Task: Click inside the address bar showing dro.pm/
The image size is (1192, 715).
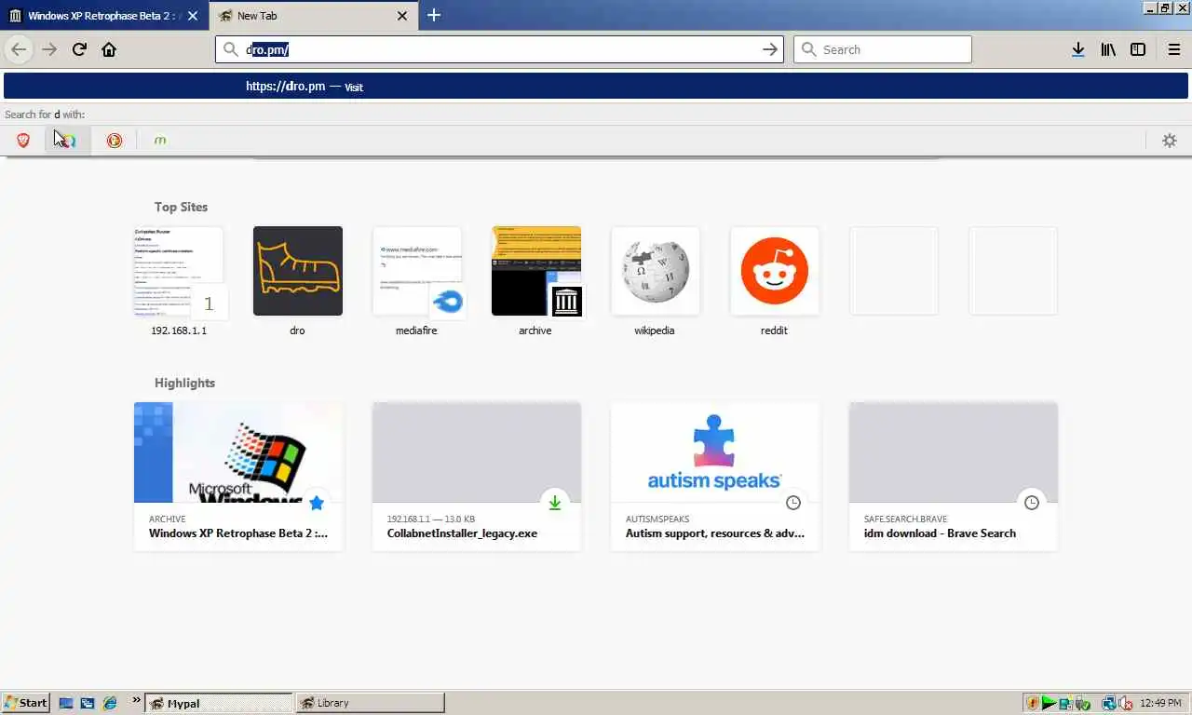Action: (x=499, y=49)
